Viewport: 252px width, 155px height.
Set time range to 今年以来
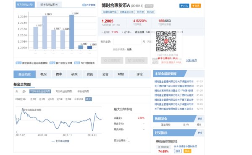point(79,99)
